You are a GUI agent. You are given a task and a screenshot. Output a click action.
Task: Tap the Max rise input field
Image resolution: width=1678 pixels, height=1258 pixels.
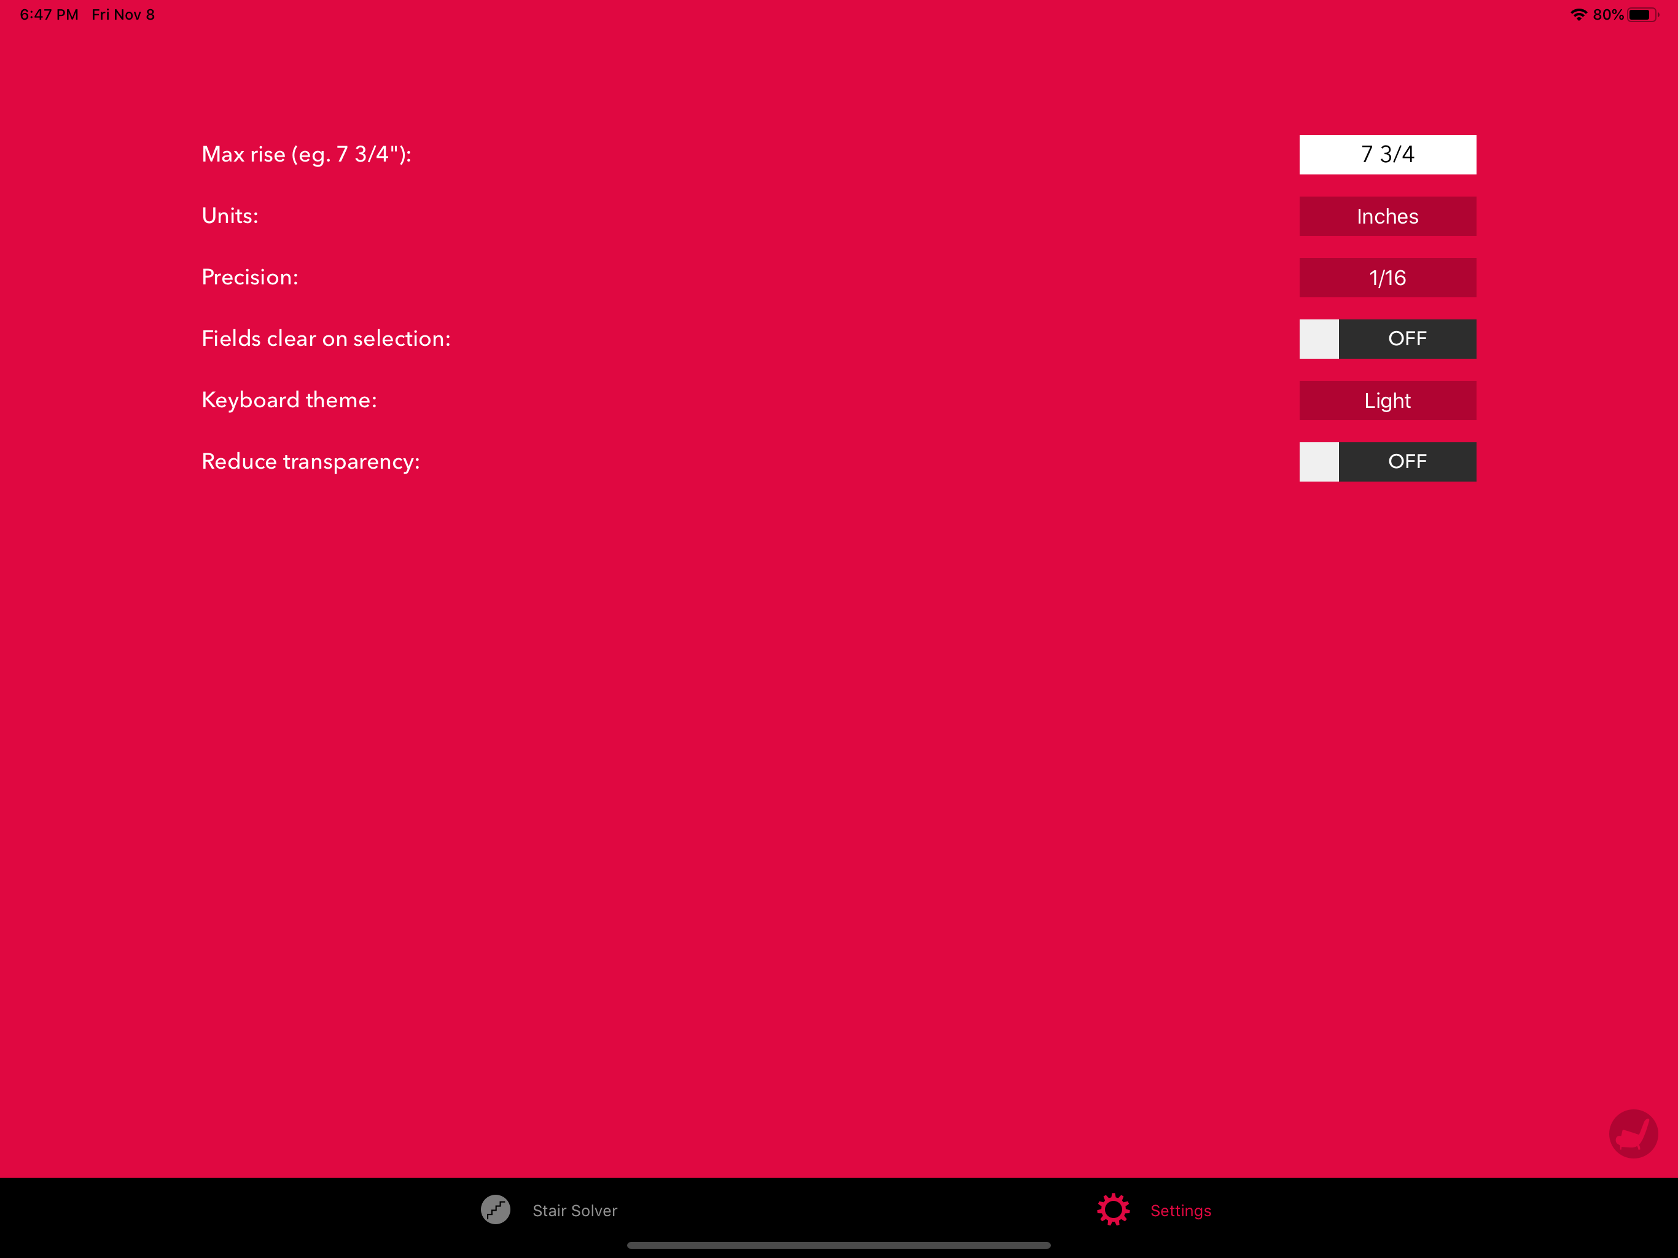pos(1387,155)
